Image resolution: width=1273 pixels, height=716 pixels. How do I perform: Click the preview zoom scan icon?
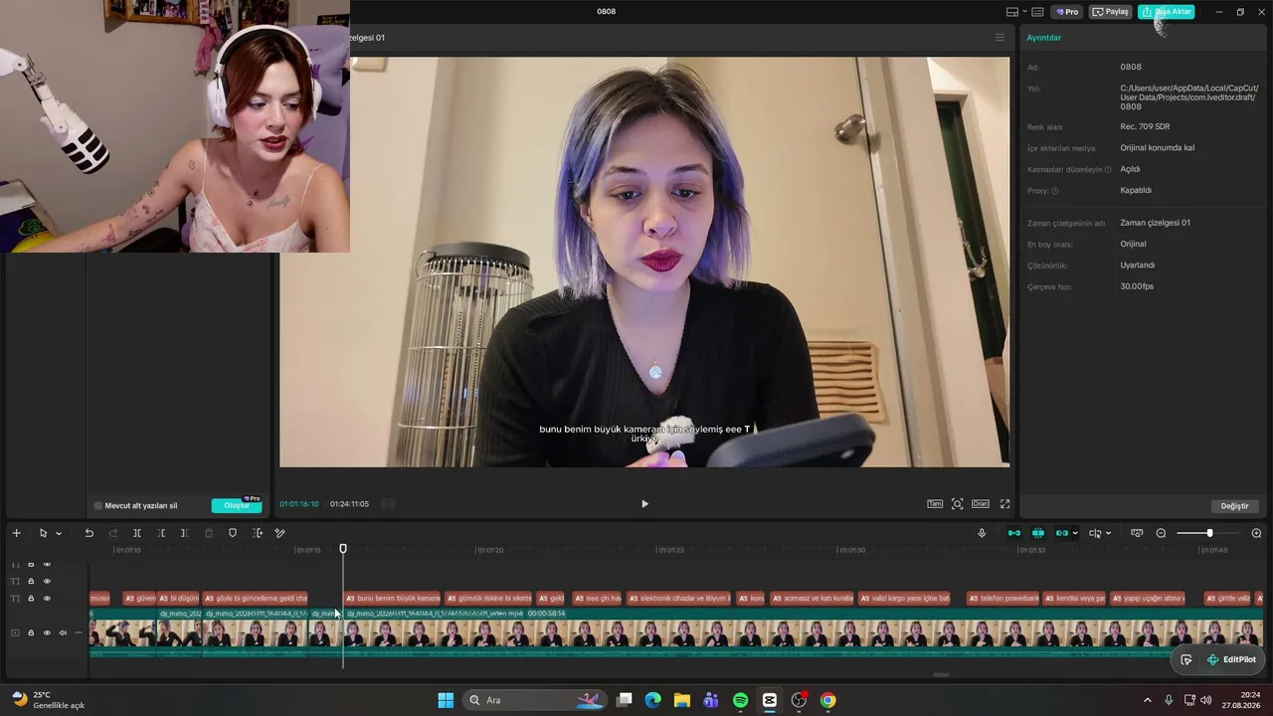point(957,504)
